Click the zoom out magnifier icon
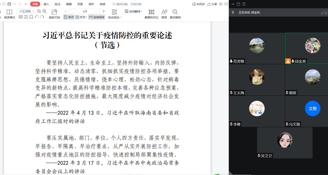This screenshot has height=175, width=328. tap(39, 11)
